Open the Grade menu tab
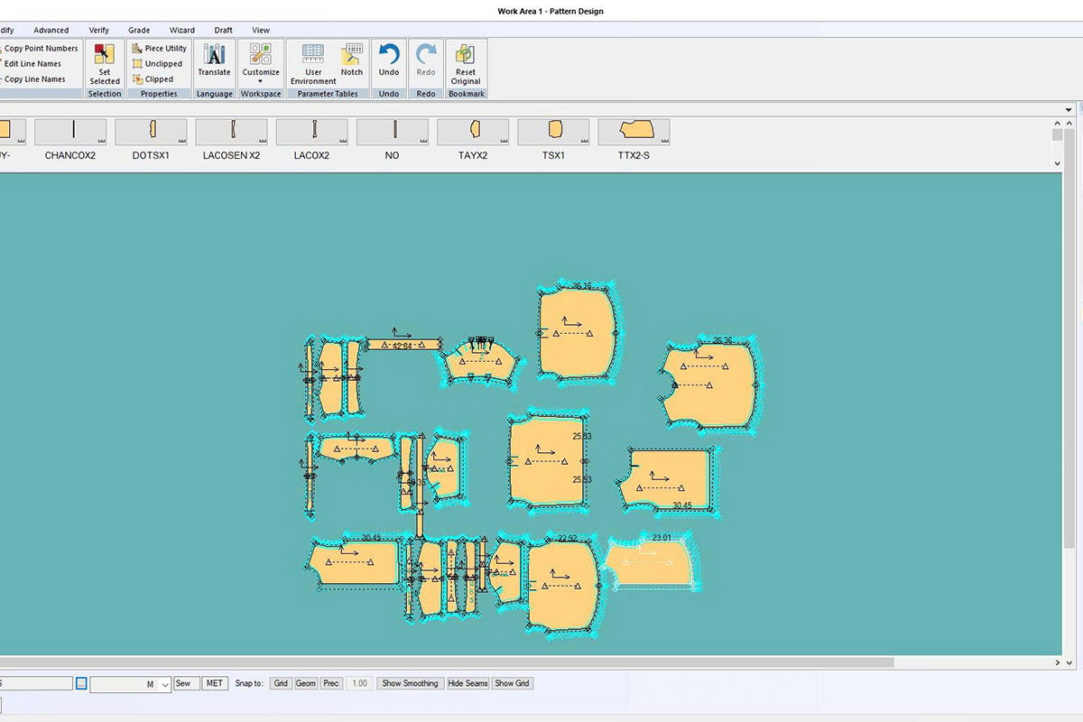Screen dimensions: 1083x722 point(139,30)
